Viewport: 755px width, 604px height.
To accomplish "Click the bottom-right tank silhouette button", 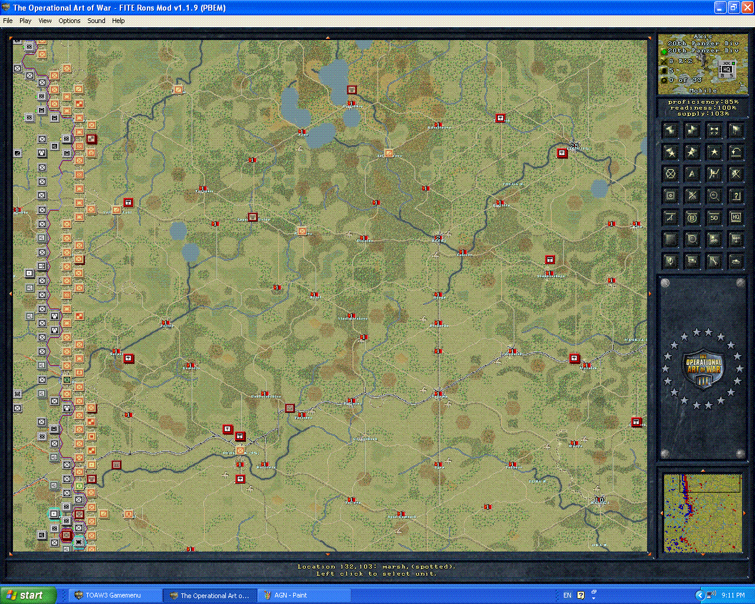I will click(x=736, y=261).
